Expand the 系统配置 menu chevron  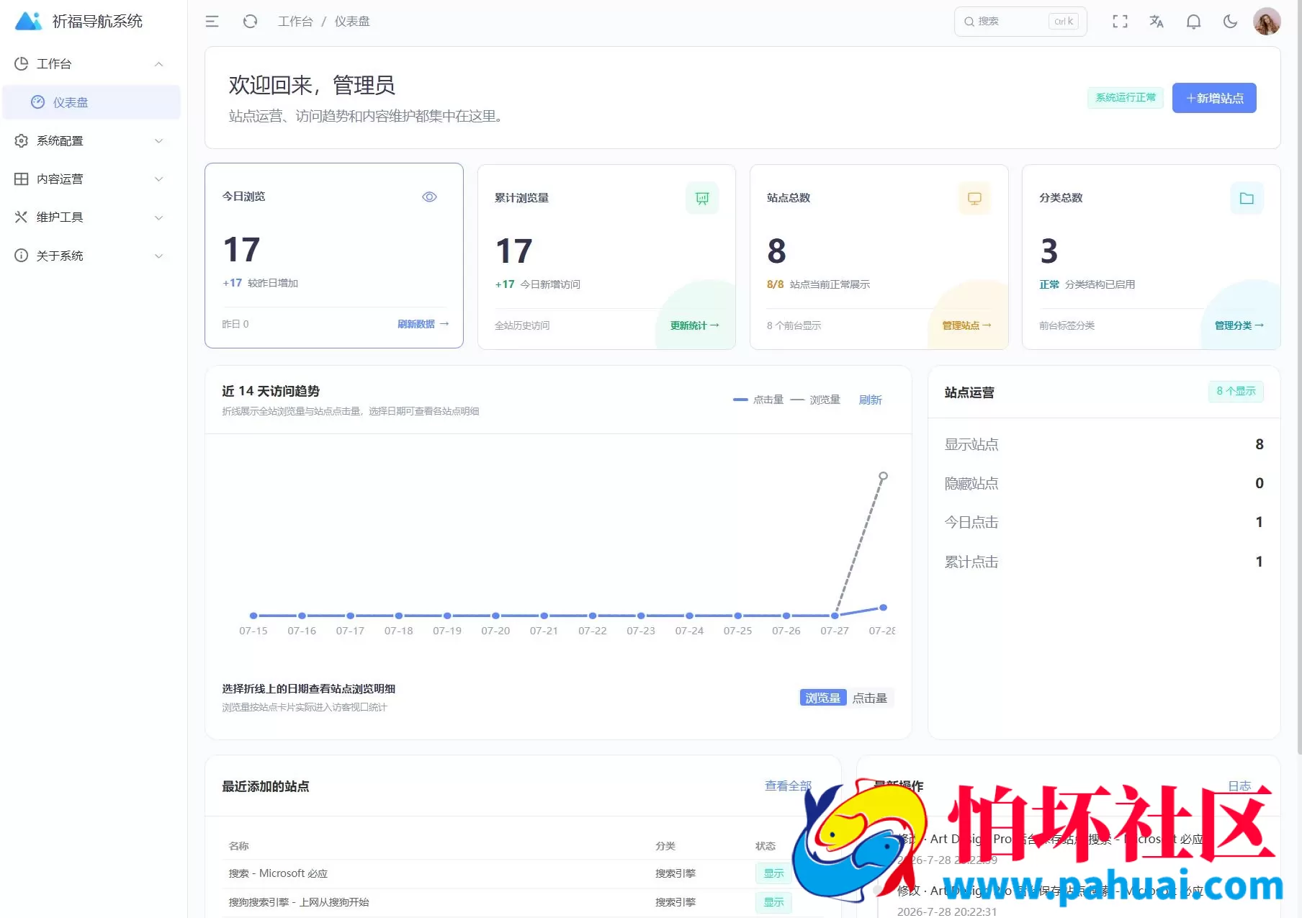click(x=159, y=140)
